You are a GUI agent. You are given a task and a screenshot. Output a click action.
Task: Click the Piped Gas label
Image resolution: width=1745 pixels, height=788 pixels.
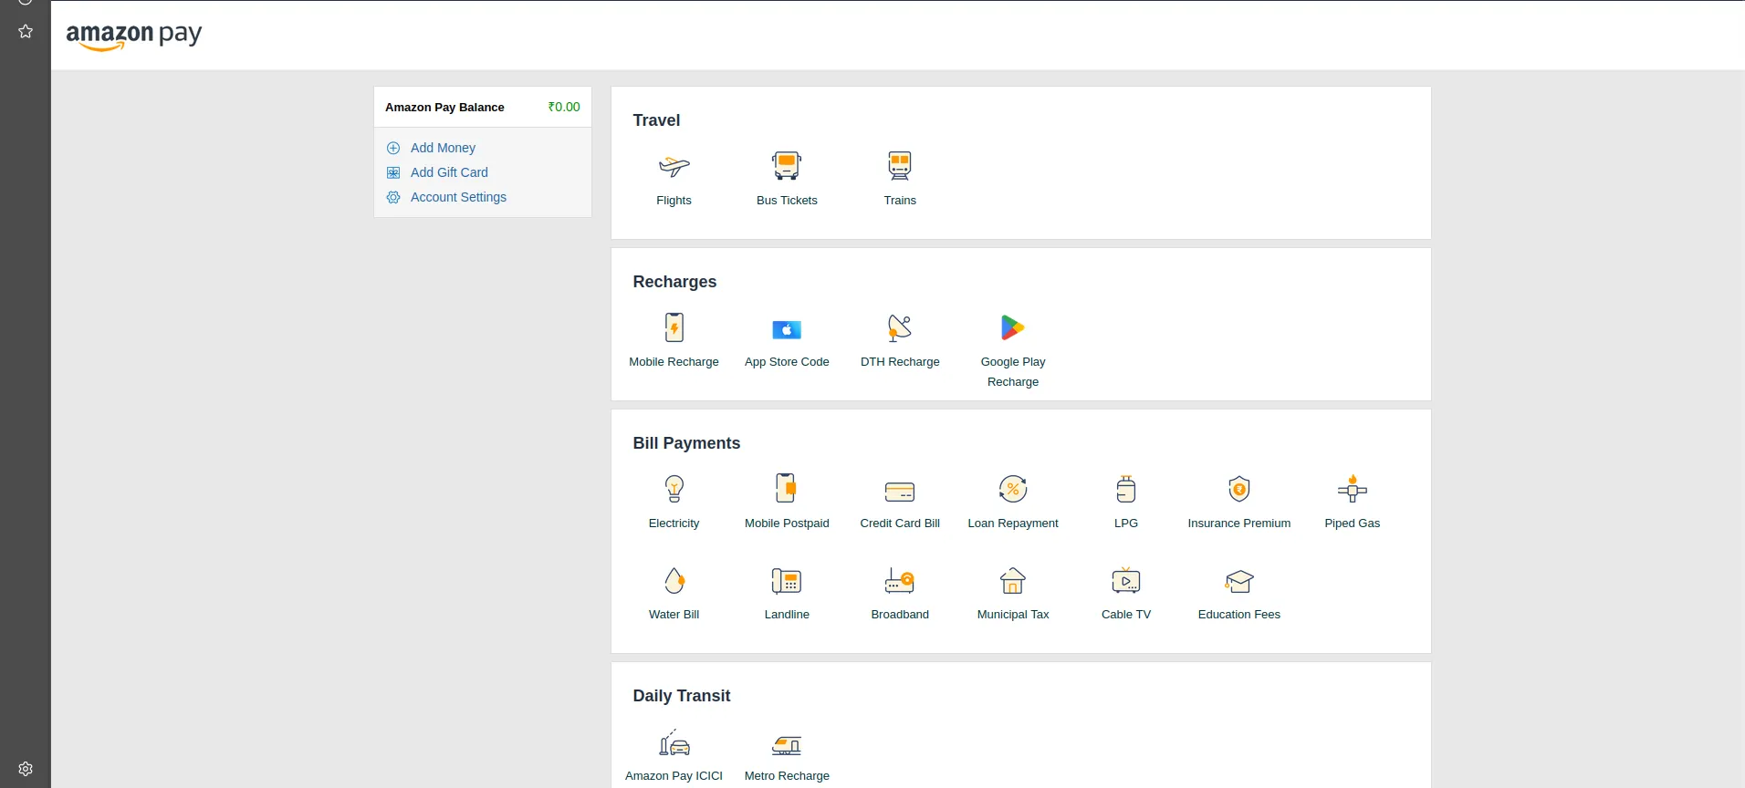coord(1353,524)
